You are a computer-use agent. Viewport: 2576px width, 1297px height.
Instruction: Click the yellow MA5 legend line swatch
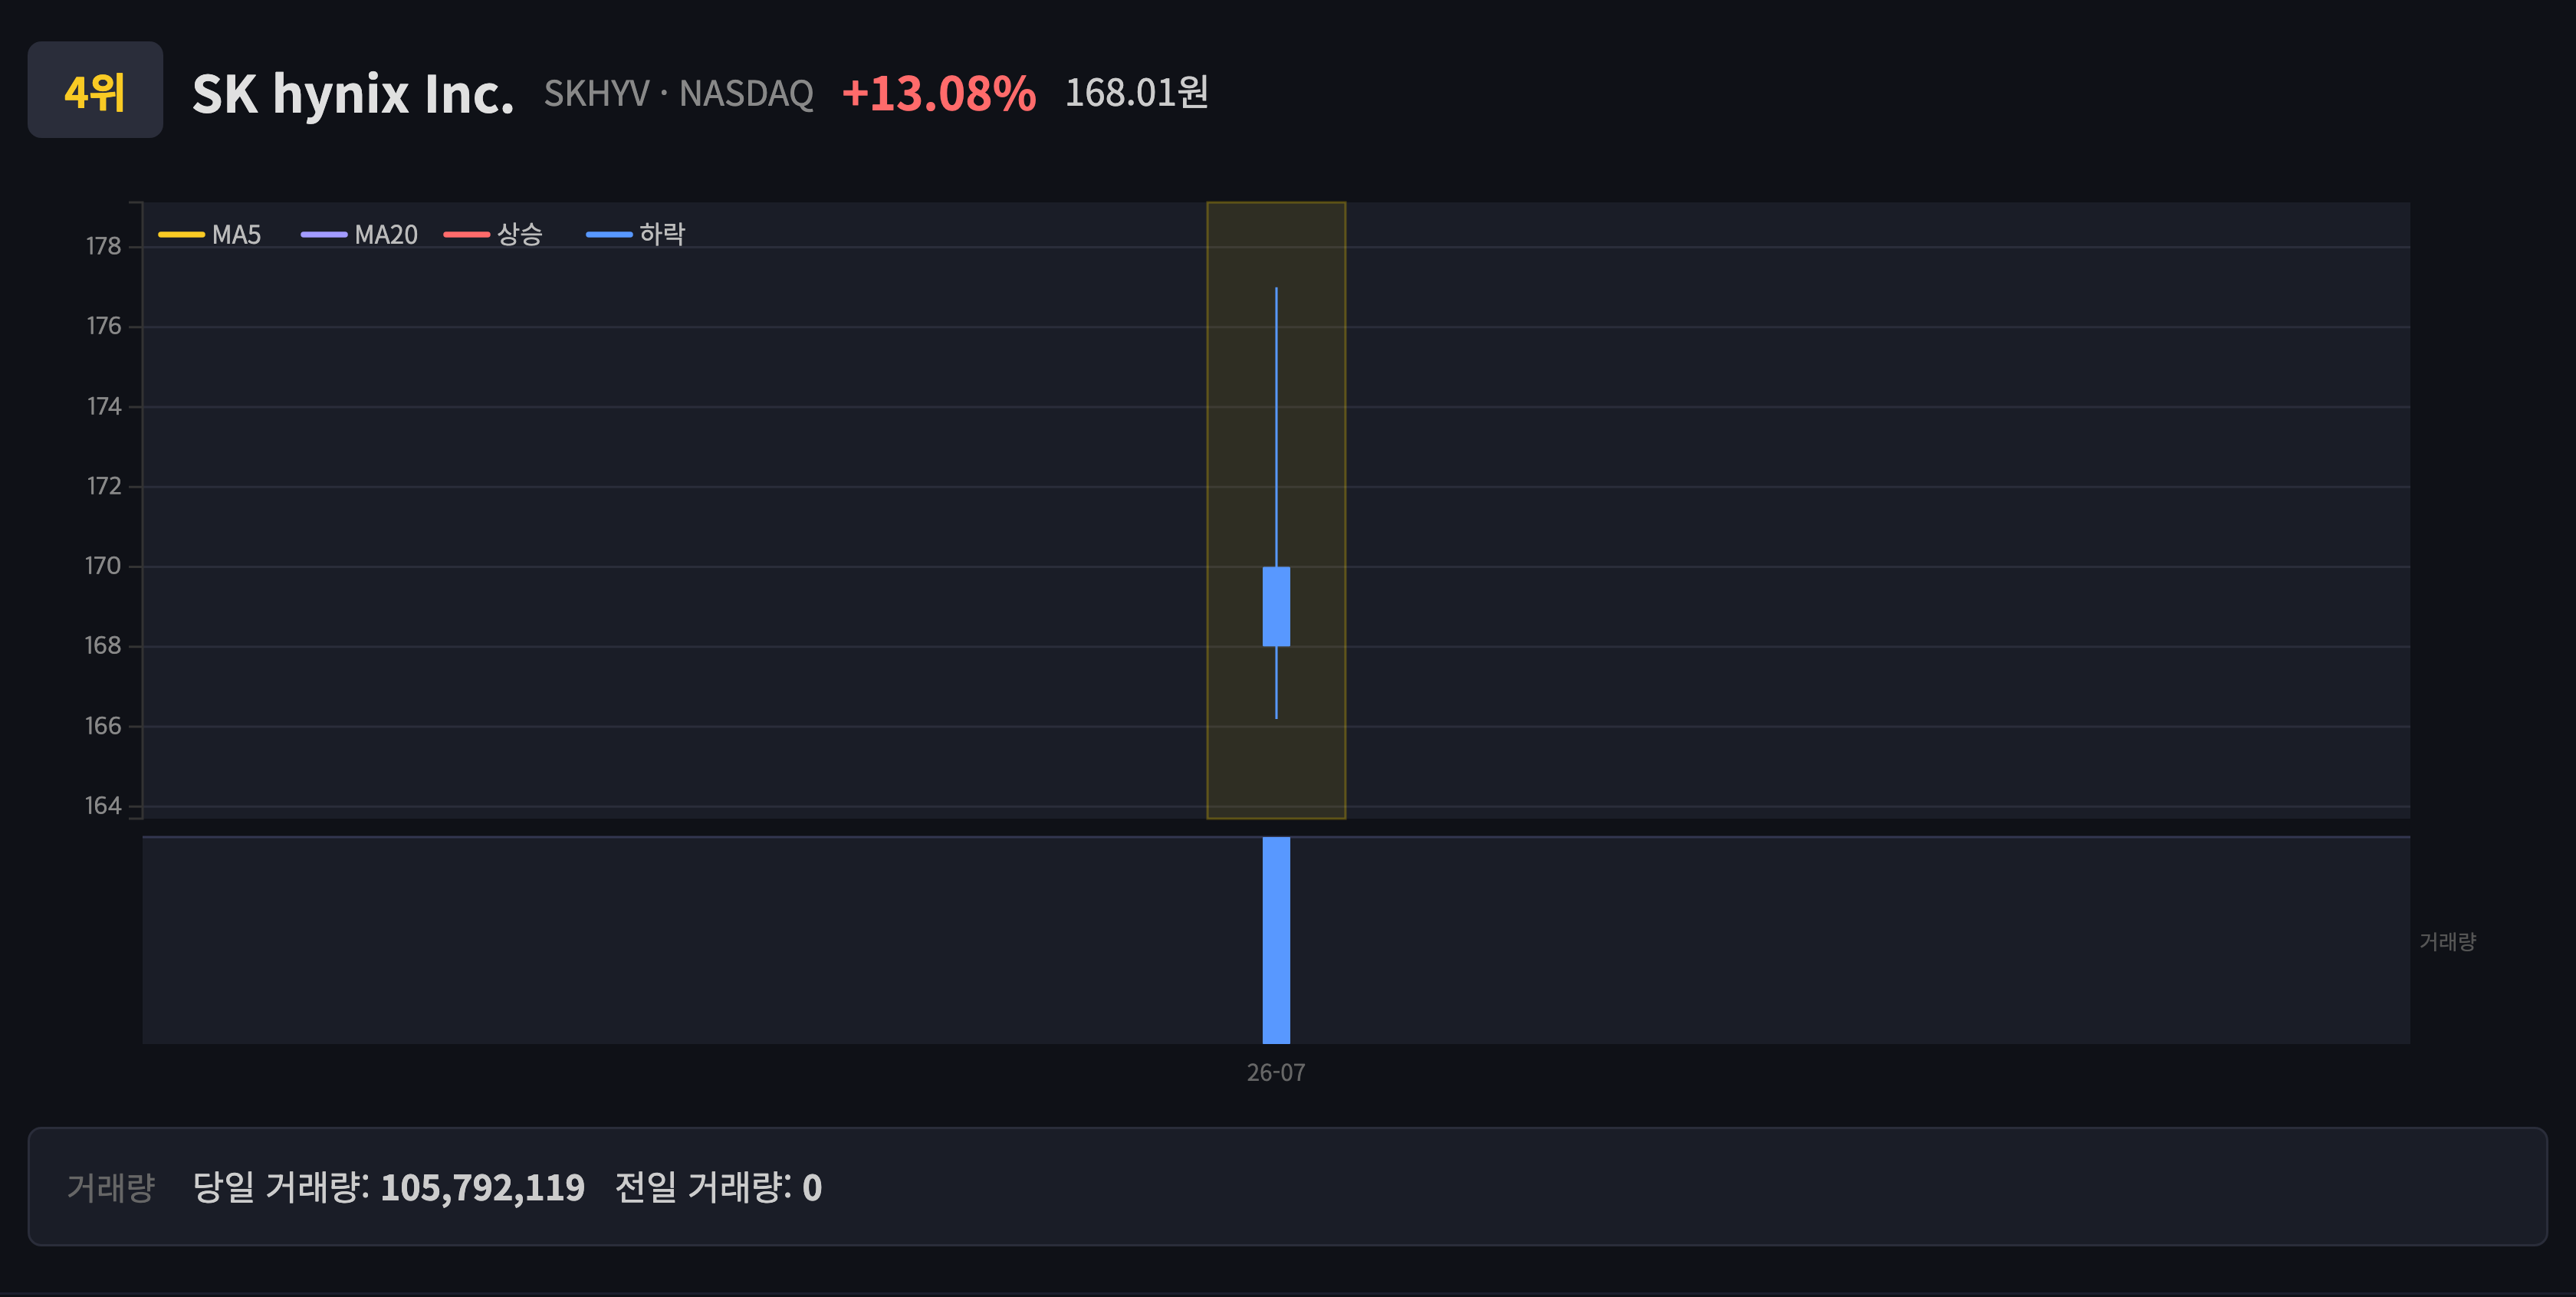(181, 235)
